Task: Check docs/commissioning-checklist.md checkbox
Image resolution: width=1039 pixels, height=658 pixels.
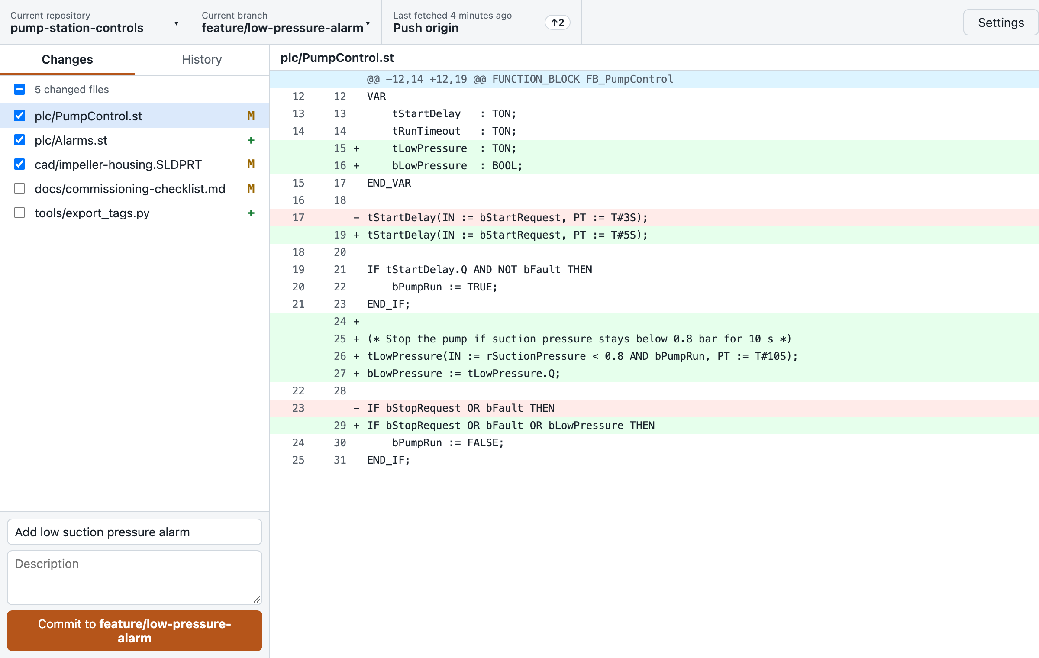Action: pyautogui.click(x=19, y=188)
